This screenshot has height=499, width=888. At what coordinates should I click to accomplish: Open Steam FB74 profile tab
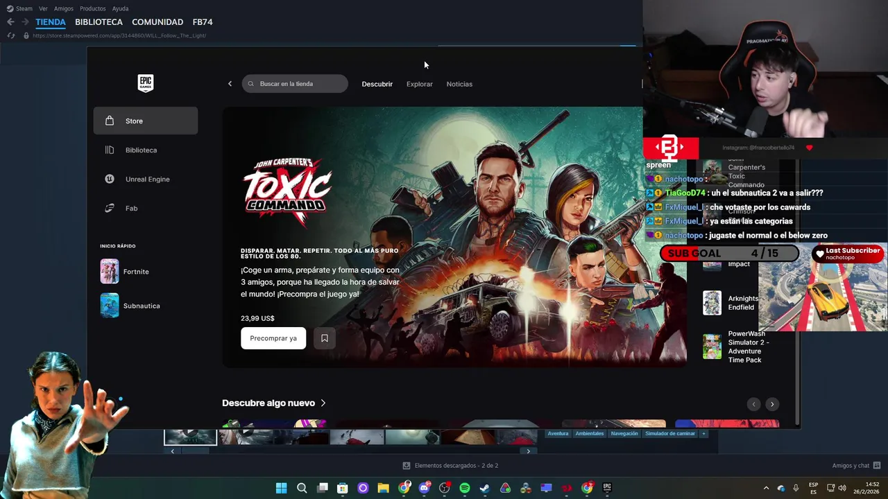203,22
